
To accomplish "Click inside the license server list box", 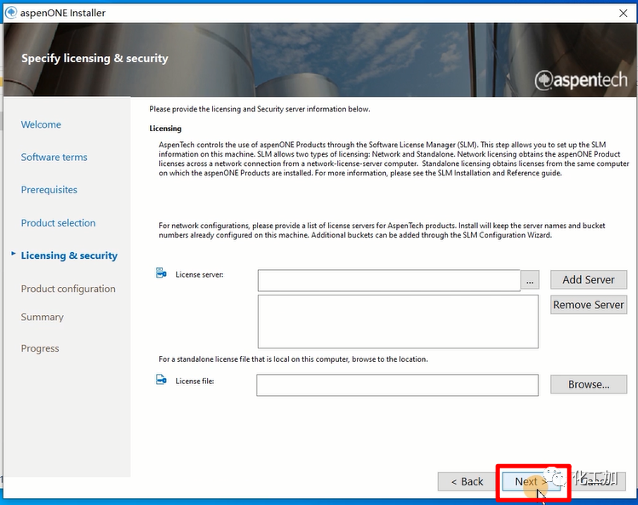I will (397, 321).
